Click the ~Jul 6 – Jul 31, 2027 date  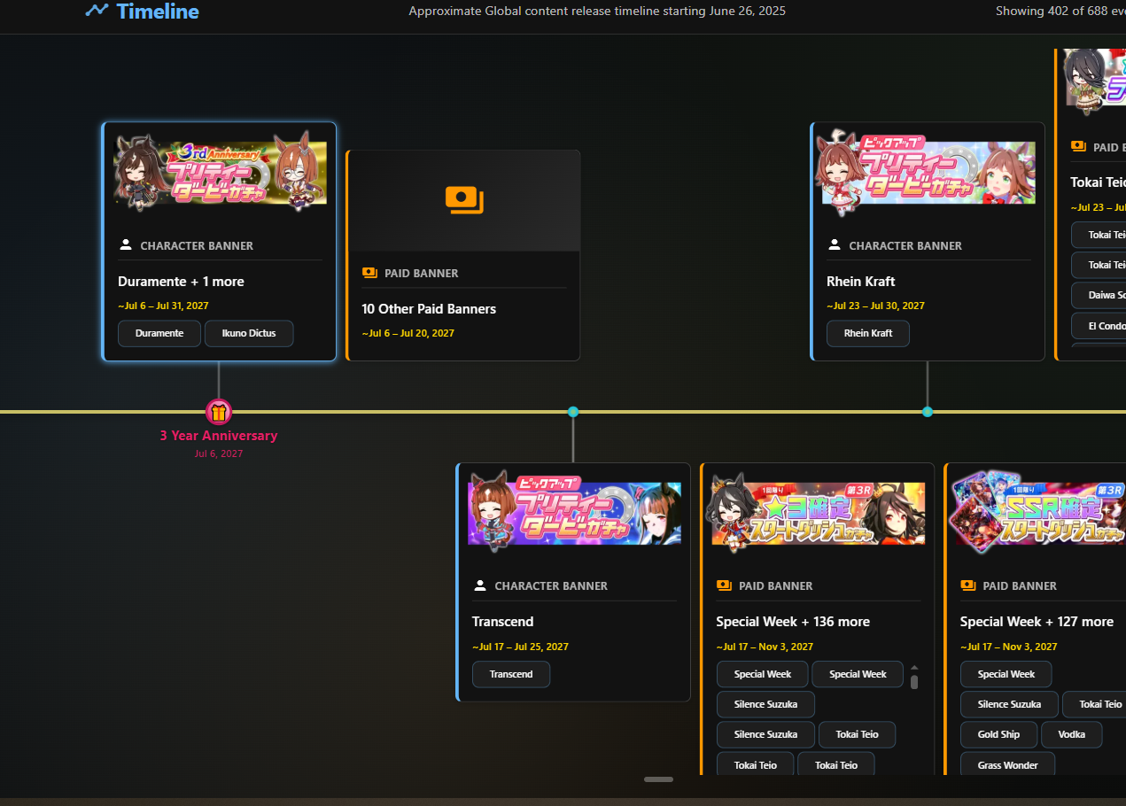pyautogui.click(x=163, y=306)
